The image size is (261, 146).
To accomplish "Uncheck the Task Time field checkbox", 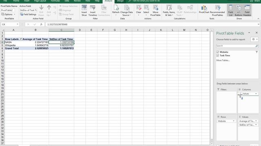I will (217, 56).
